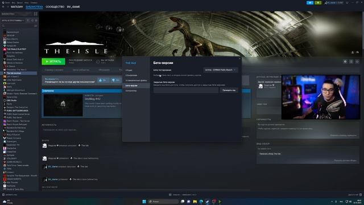This screenshot has width=364, height=205.
Task: Click the search field in library sidebar
Action: (18, 26)
